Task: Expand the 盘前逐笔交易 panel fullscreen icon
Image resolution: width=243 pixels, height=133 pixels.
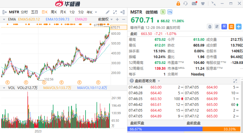Action: (x=235, y=81)
